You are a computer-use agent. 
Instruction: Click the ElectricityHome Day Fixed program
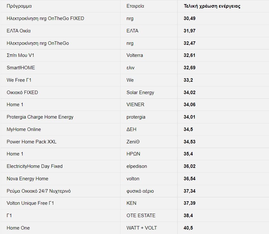click(35, 166)
